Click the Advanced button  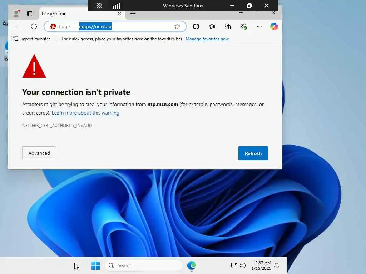[x=39, y=153]
